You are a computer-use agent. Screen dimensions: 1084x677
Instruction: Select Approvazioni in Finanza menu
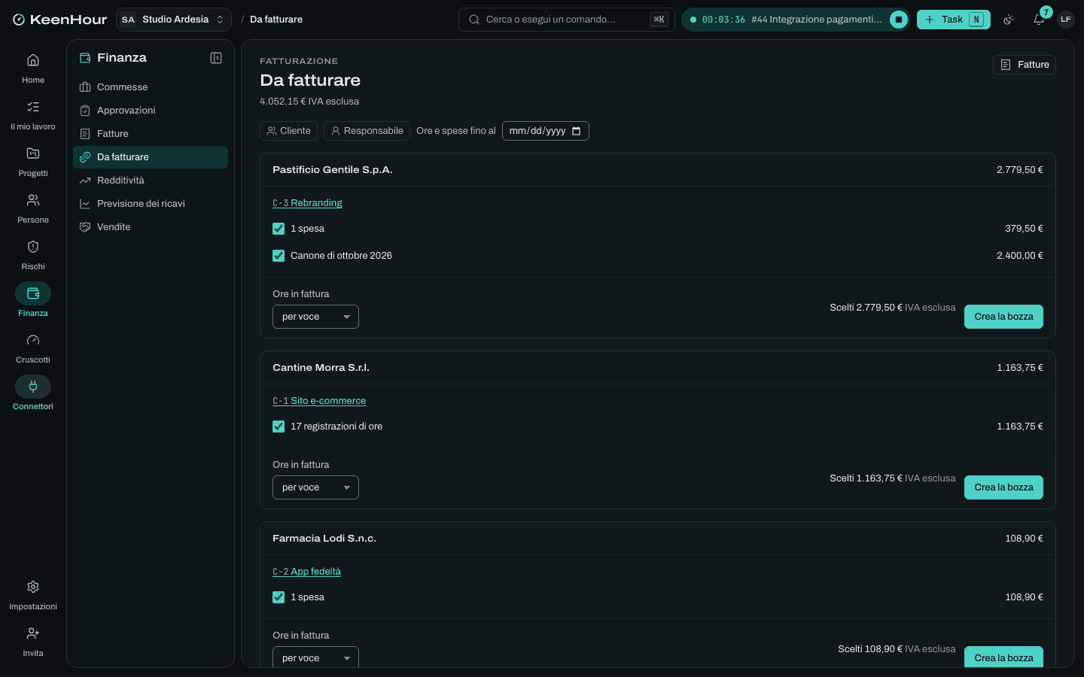coord(151,111)
